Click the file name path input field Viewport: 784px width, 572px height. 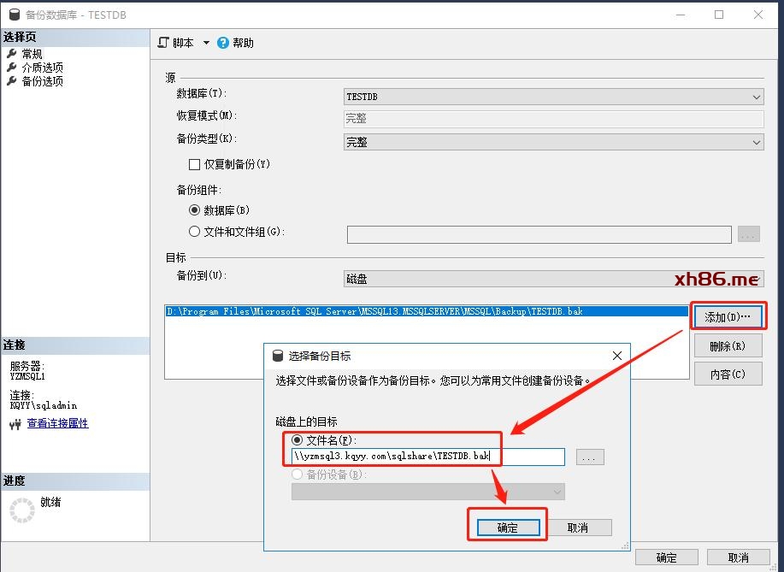coord(427,457)
